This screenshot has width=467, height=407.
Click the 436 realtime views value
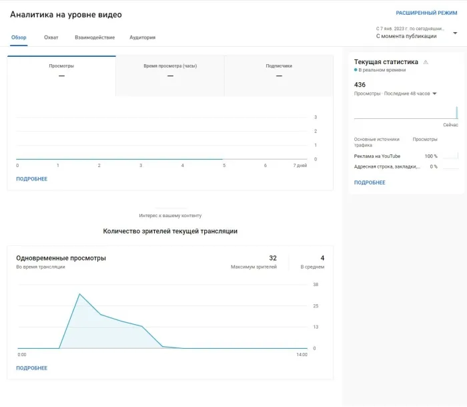(x=360, y=85)
